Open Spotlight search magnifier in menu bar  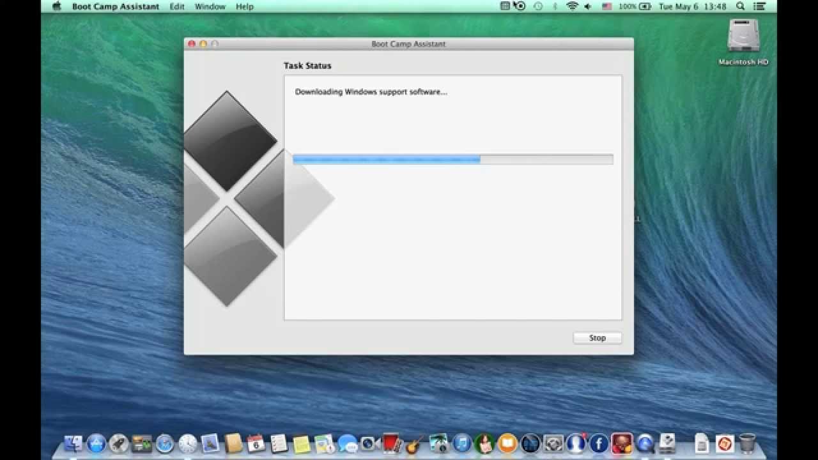pyautogui.click(x=740, y=6)
